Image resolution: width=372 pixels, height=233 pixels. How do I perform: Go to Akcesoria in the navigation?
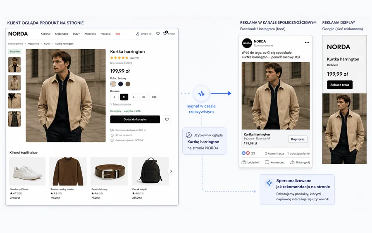tap(90, 34)
